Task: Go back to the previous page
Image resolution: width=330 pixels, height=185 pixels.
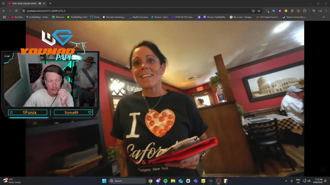Action: [x=4, y=11]
